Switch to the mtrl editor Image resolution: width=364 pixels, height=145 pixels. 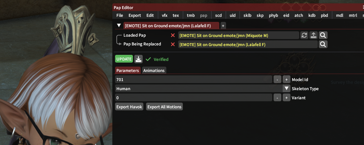(353, 15)
